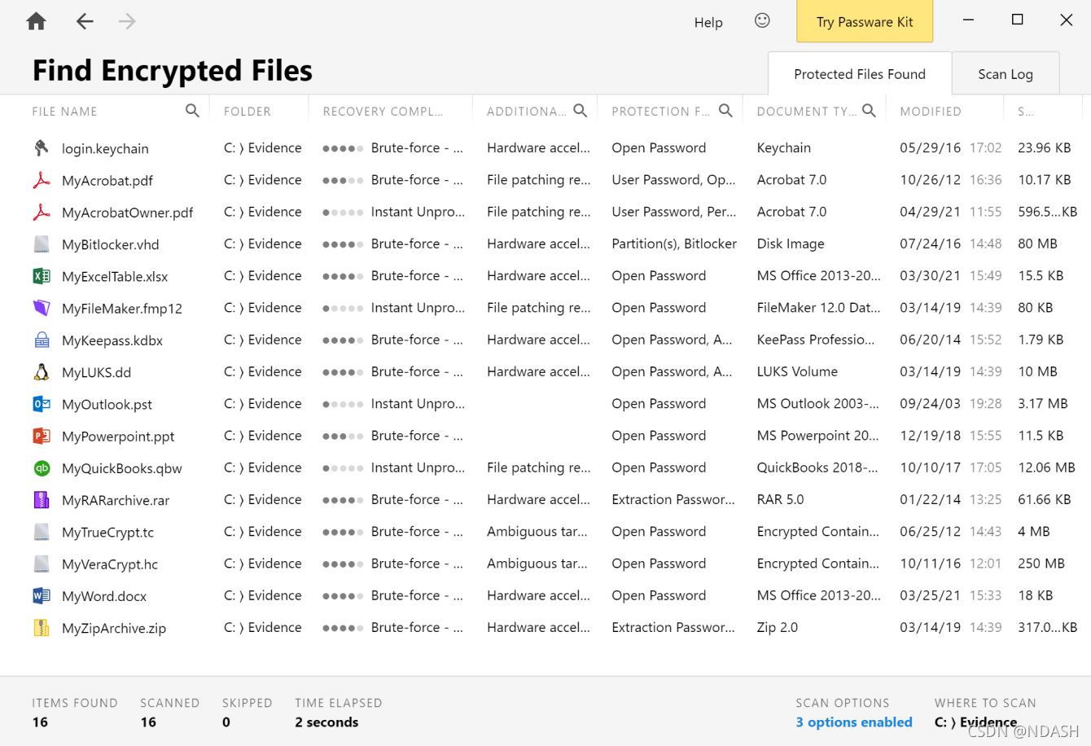Click MyQuickBooks.qbw File patching re... cell
Image resolution: width=1091 pixels, height=746 pixels.
539,467
